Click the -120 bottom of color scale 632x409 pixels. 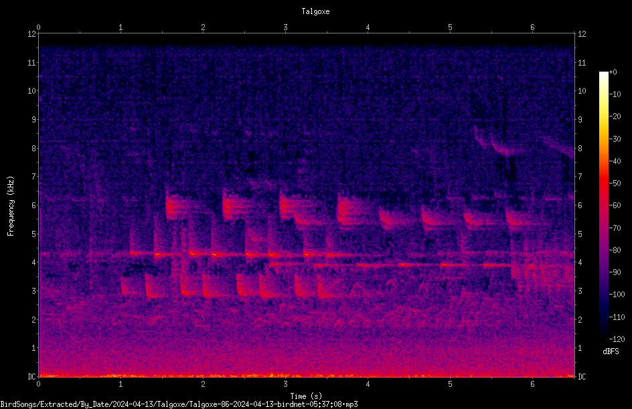click(x=617, y=339)
